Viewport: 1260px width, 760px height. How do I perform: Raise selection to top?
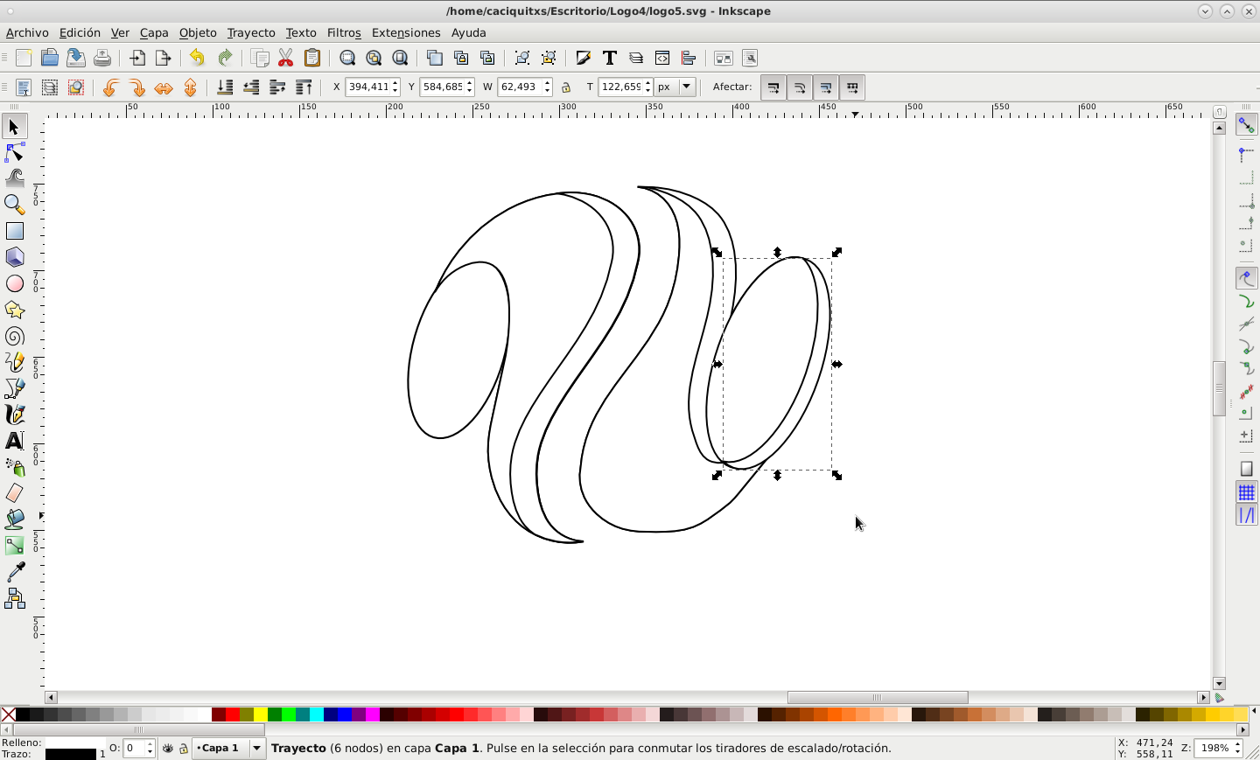(304, 87)
